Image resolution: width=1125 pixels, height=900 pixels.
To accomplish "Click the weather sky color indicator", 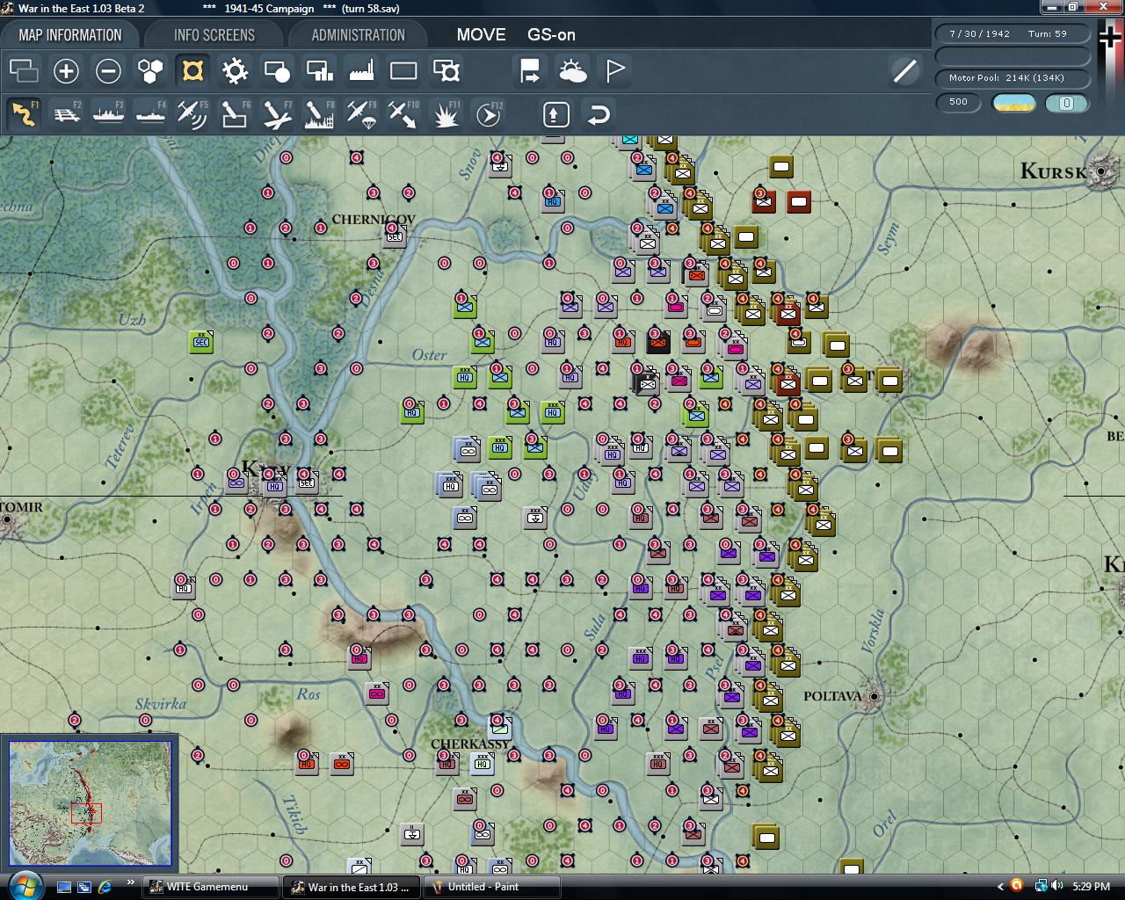I will click(x=1013, y=103).
